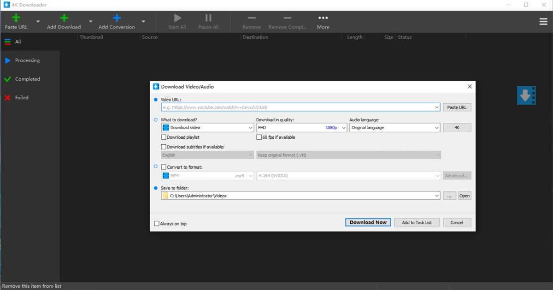Click the Add Conversion toolbar icon
The width and height of the screenshot is (553, 290).
[x=116, y=18]
